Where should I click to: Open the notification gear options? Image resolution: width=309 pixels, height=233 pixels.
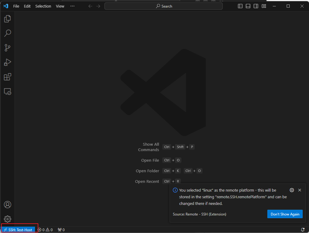pyautogui.click(x=292, y=190)
